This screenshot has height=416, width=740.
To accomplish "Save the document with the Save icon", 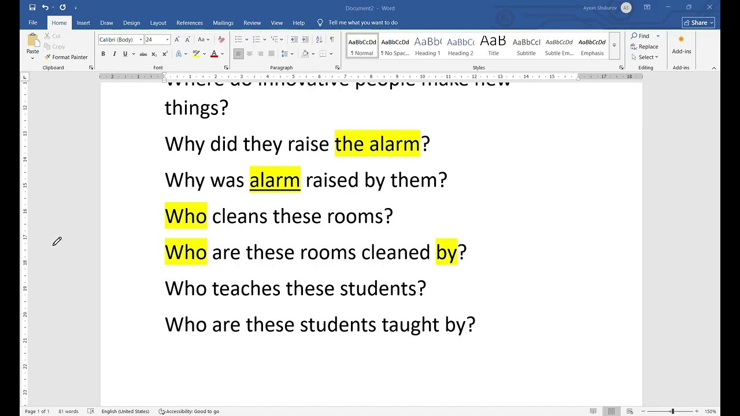I will 32,8.
